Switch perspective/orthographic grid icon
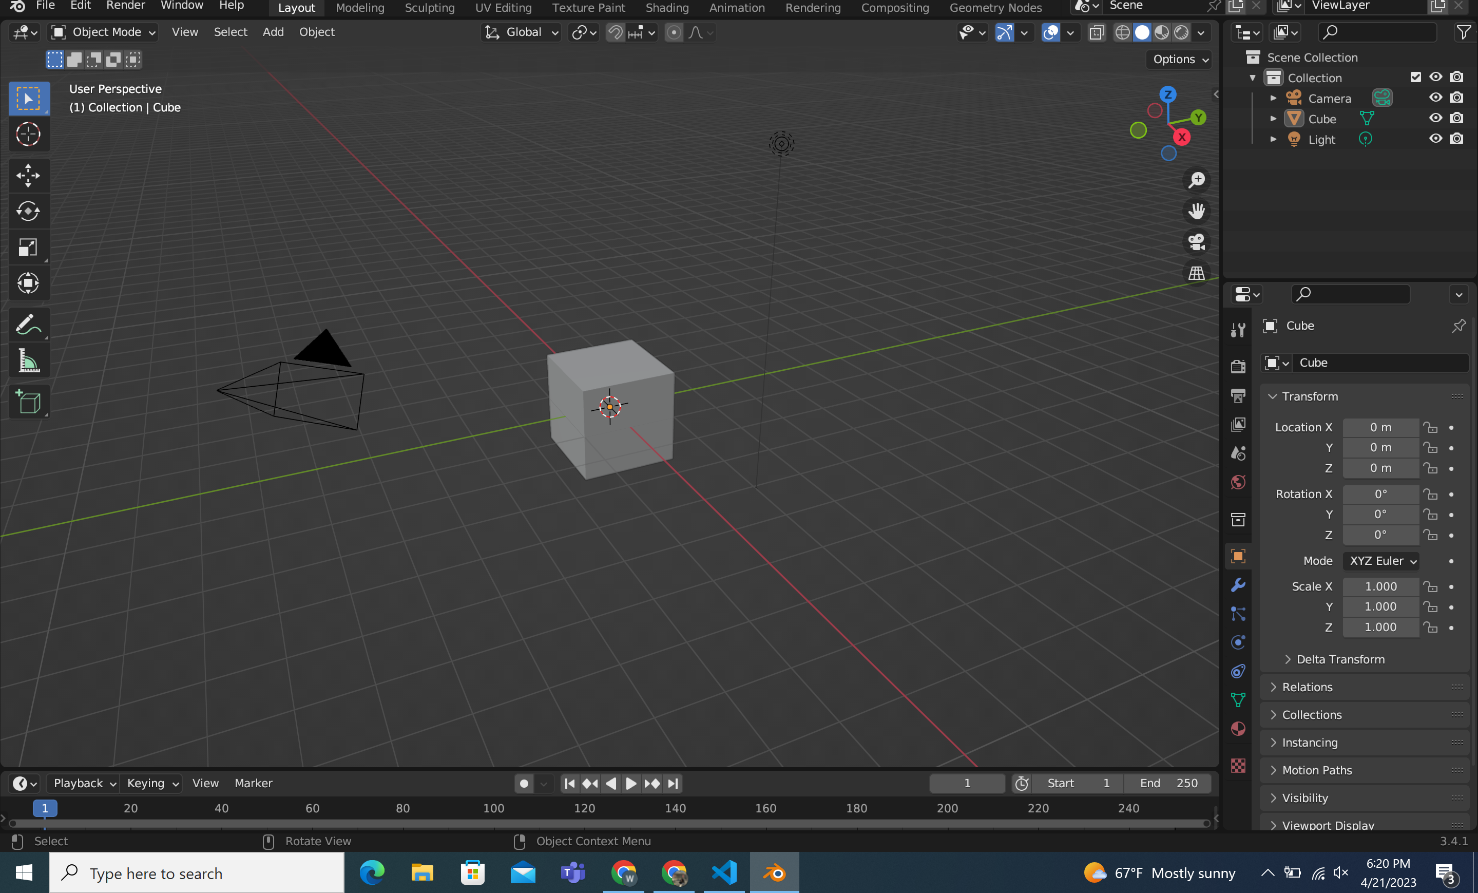The width and height of the screenshot is (1478, 893). [1196, 273]
